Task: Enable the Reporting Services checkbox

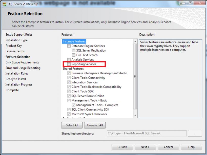Action: tap(69, 64)
